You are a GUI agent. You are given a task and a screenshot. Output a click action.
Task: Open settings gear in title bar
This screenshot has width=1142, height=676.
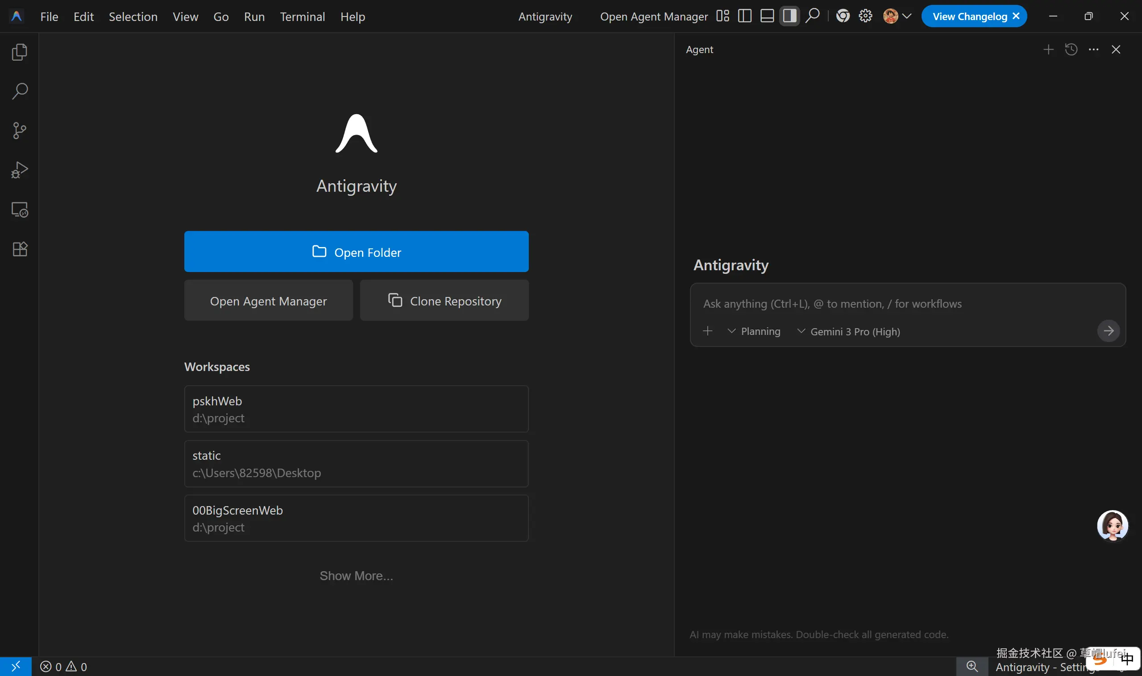865,16
